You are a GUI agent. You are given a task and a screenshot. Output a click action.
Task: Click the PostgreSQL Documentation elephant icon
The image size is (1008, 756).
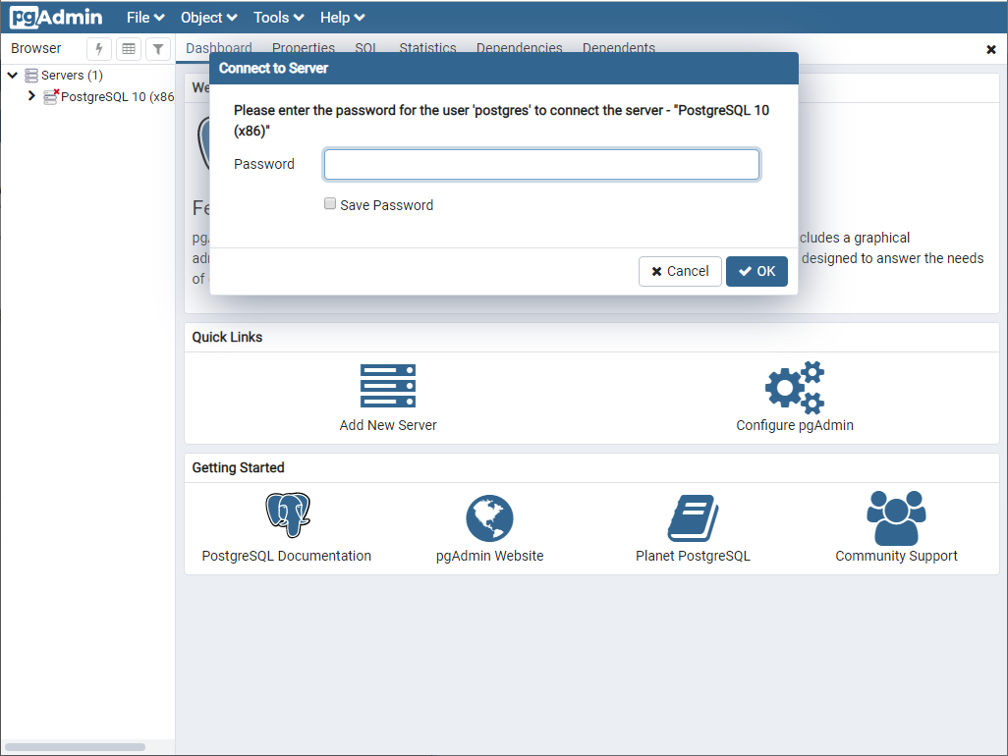point(288,515)
